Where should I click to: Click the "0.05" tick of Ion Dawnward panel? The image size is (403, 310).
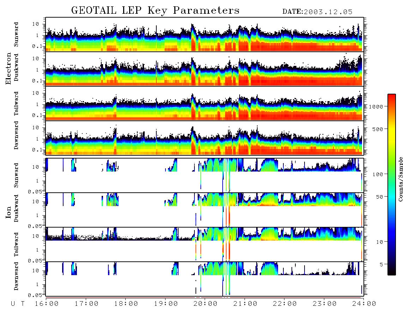[x=35, y=295]
